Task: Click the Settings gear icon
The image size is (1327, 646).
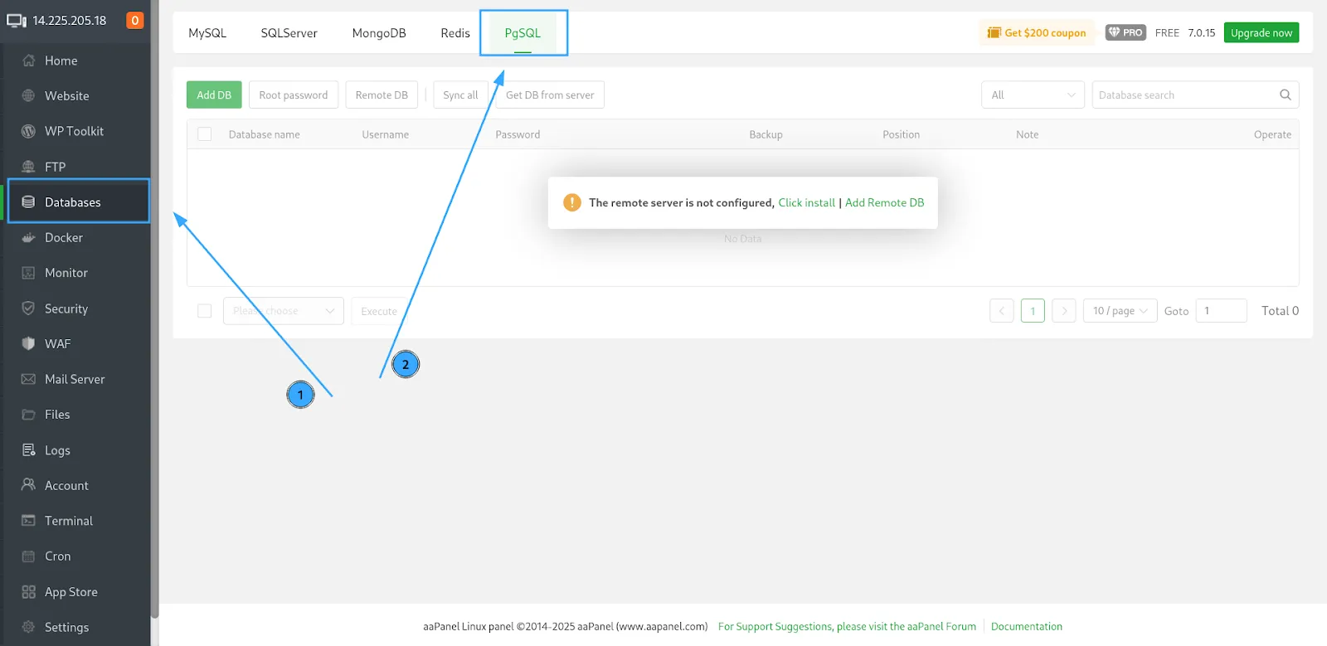Action: click(x=28, y=627)
